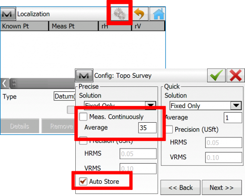The width and height of the screenshot is (245, 196).
Task: Click the orange back arrow in Localization
Action: [139, 14]
